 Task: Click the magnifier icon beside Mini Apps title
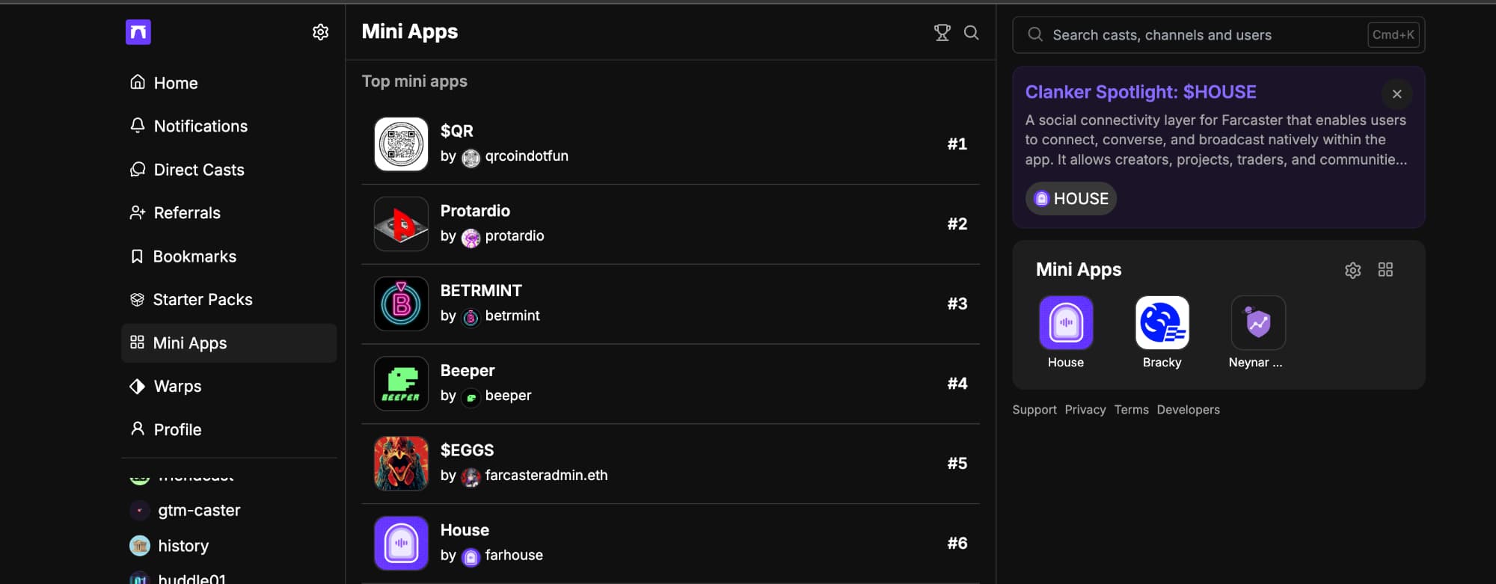pyautogui.click(x=971, y=32)
